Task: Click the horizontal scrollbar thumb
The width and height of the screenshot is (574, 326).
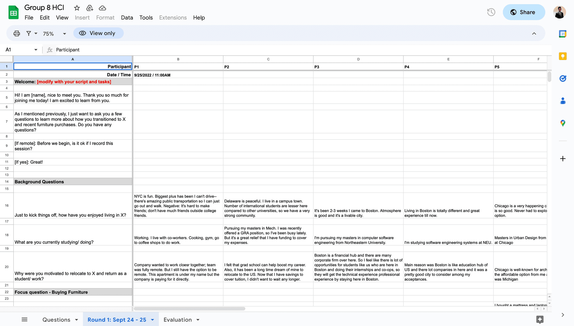Action: tap(189, 309)
